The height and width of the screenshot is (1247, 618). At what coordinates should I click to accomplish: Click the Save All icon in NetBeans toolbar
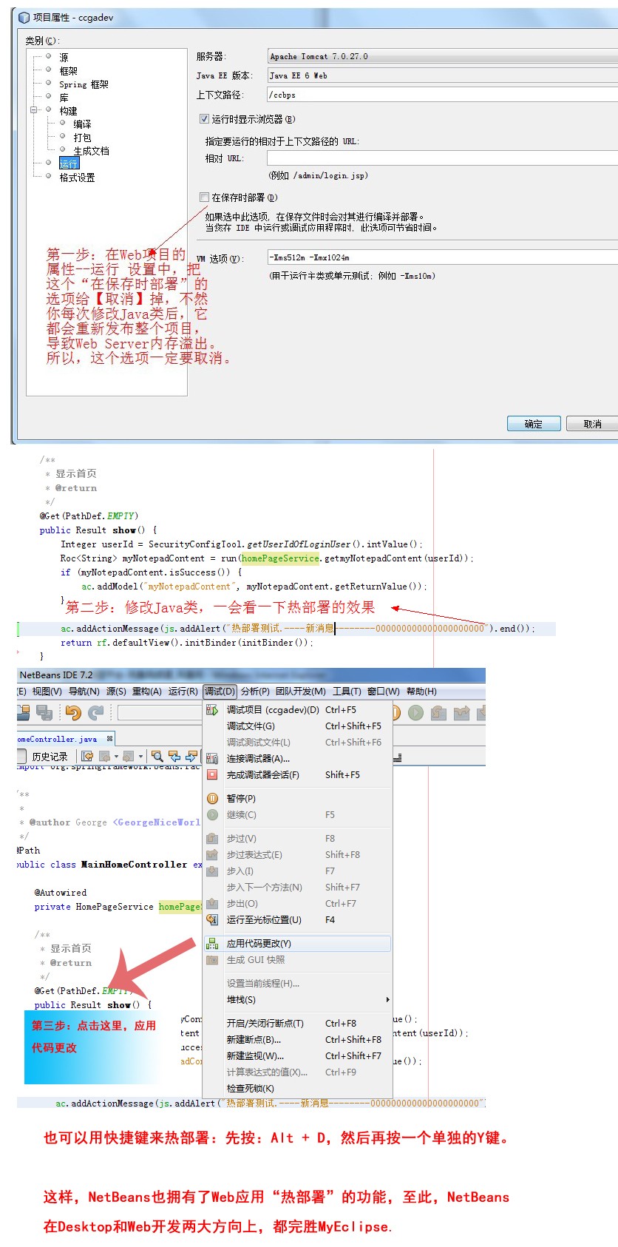(x=44, y=712)
